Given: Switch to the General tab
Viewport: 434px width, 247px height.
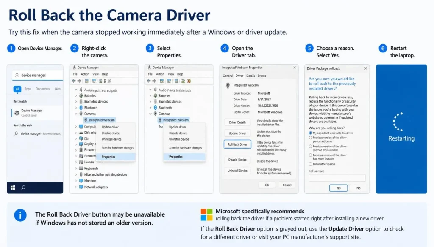Looking at the screenshot, I should pyautogui.click(x=228, y=76).
